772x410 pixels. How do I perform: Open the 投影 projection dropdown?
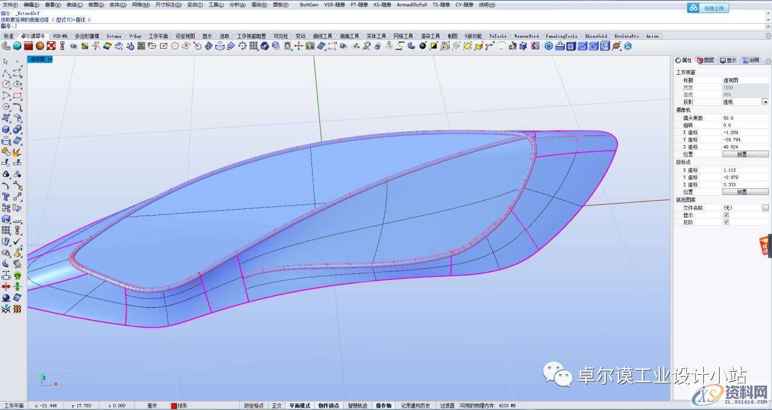765,102
